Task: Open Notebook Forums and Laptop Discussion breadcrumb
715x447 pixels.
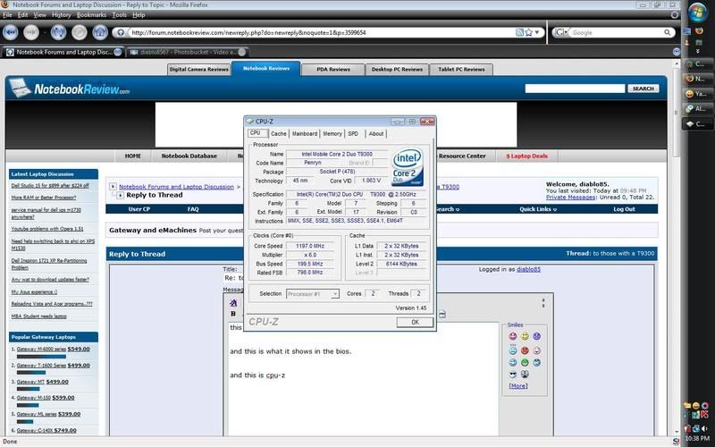Action: tap(176, 187)
